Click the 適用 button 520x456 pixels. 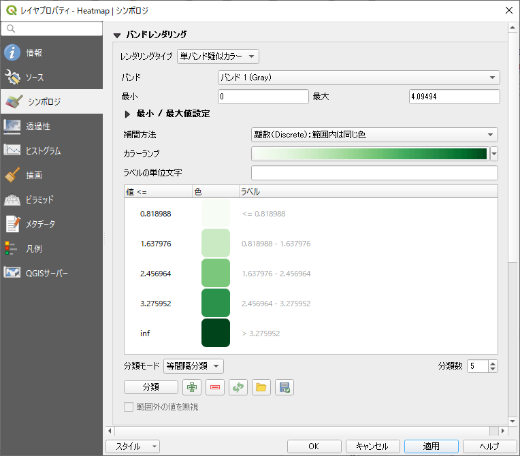[x=431, y=446]
